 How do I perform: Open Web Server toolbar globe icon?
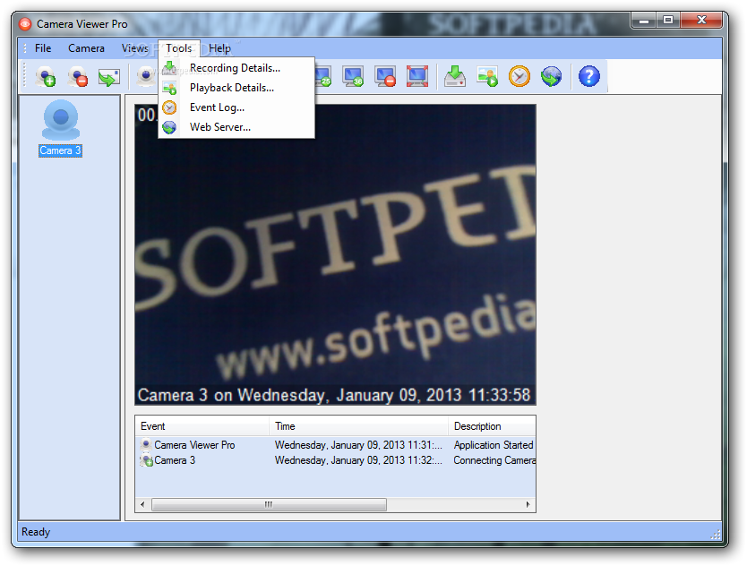(x=551, y=76)
